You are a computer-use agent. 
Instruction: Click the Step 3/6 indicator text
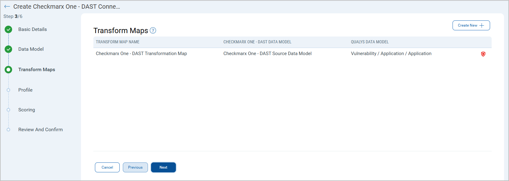[x=13, y=16]
